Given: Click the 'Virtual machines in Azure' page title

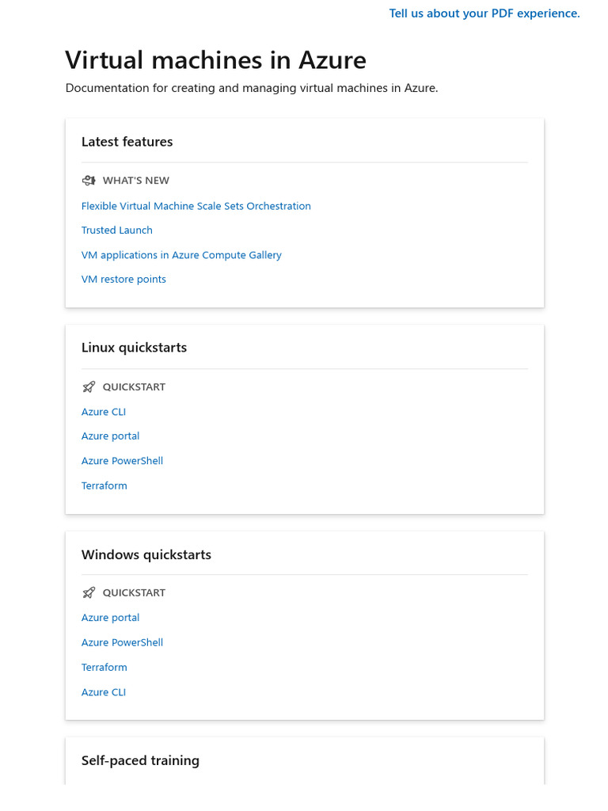Looking at the screenshot, I should click(x=215, y=60).
